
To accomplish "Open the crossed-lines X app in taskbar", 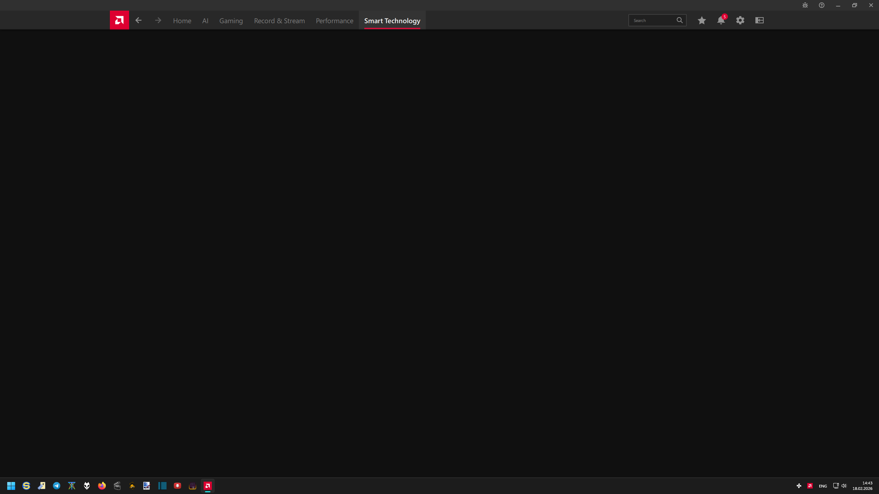I will pyautogui.click(x=71, y=486).
